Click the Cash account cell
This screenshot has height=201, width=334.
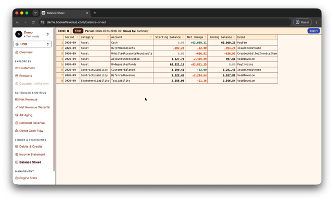coord(132,43)
